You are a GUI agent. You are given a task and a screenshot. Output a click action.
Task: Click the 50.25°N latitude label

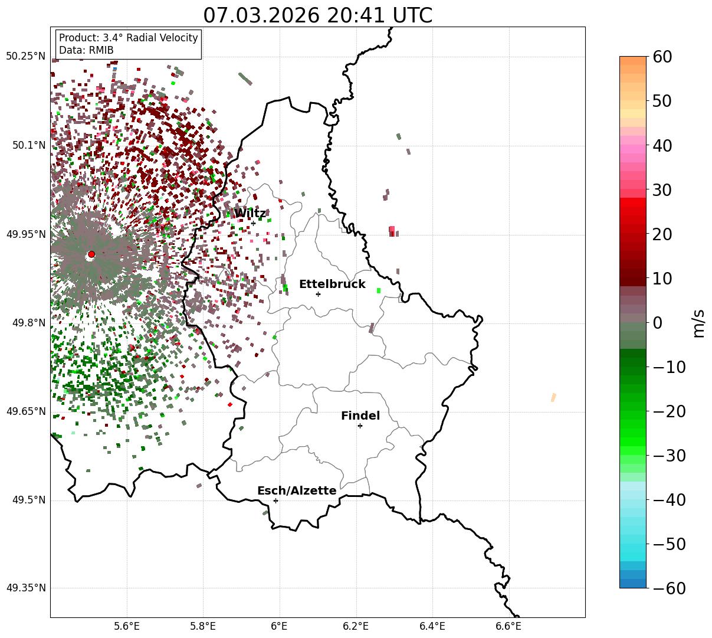(x=26, y=56)
